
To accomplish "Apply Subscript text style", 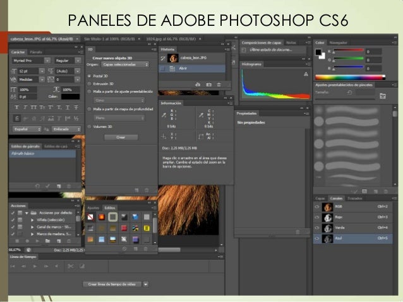I will [x=59, y=108].
